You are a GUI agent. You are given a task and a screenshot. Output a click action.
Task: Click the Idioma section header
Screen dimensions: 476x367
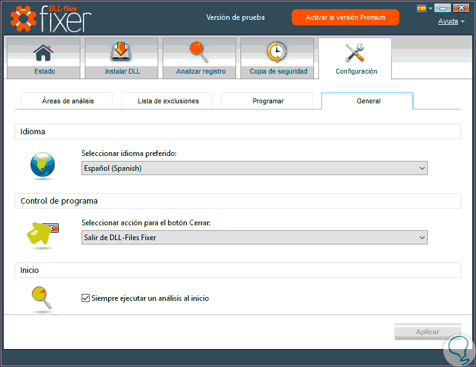point(238,132)
